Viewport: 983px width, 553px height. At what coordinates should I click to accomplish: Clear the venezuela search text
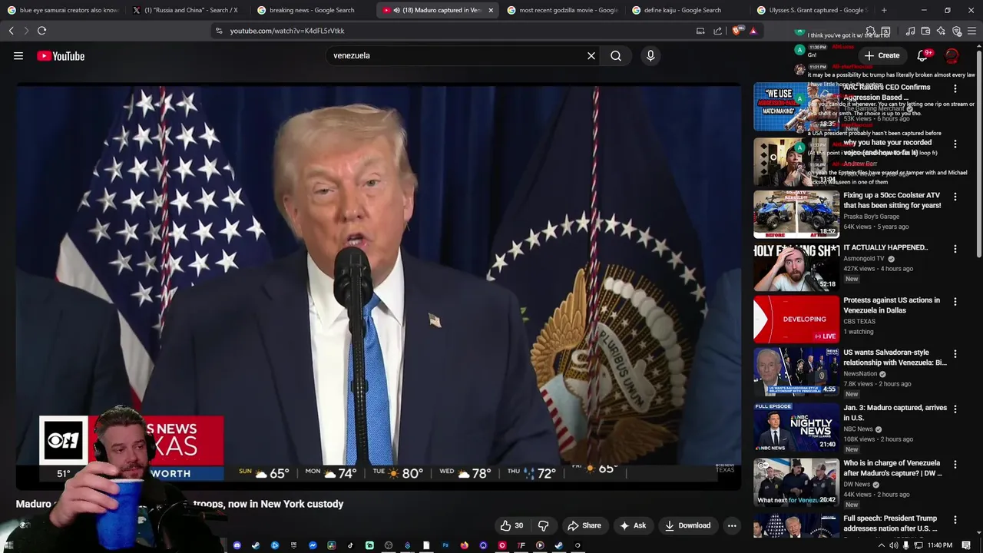pyautogui.click(x=591, y=56)
